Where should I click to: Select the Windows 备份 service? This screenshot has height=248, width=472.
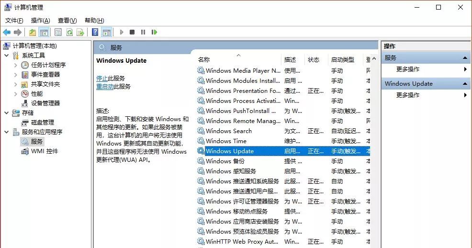283,161
